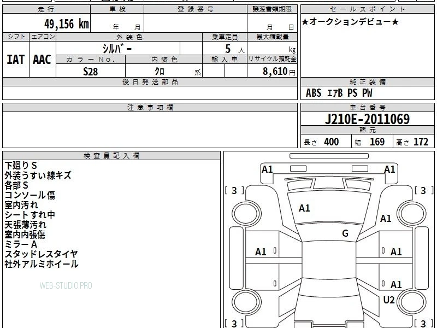The image size is (437, 328).
Task: Select the note 天張薄汚れ
Action: (25, 225)
